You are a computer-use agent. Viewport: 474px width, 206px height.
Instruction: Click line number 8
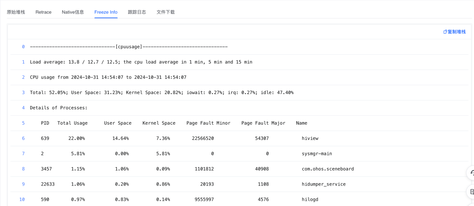point(23,169)
